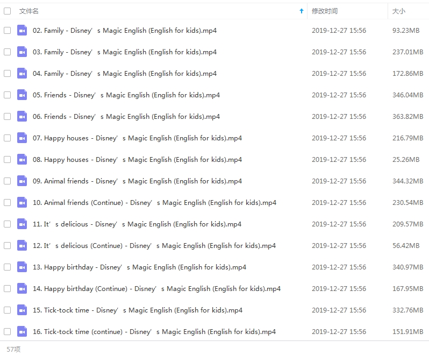Screen dimensions: 429x355
Task: Select checkbox for 04. Family file
Action: [x=8, y=73]
